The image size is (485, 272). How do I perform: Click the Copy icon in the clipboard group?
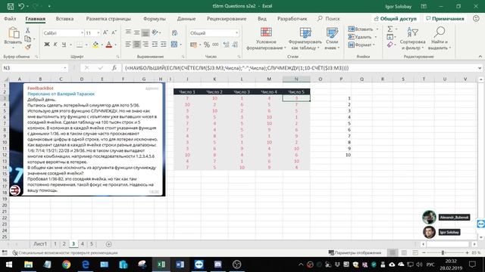pos(28,39)
